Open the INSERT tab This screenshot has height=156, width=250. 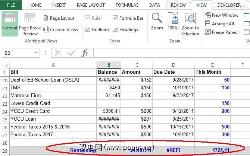tap(59, 5)
